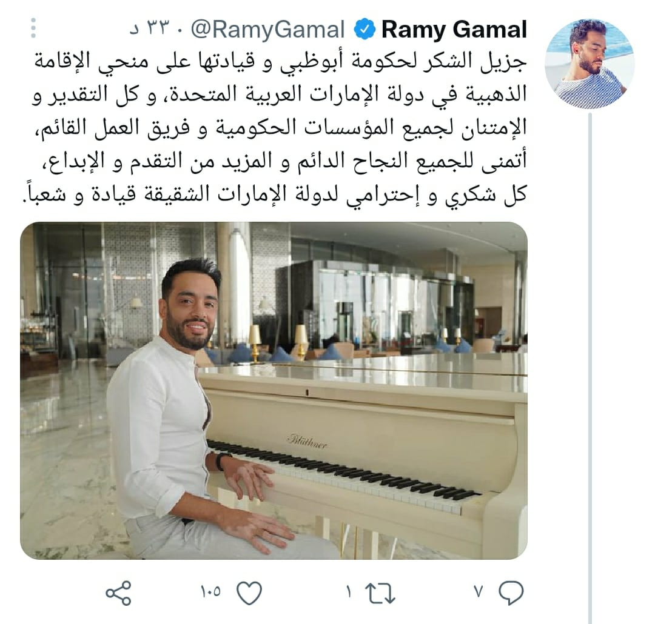Click the vertical thread line below avatar
This screenshot has height=624, width=655.
[x=590, y=367]
